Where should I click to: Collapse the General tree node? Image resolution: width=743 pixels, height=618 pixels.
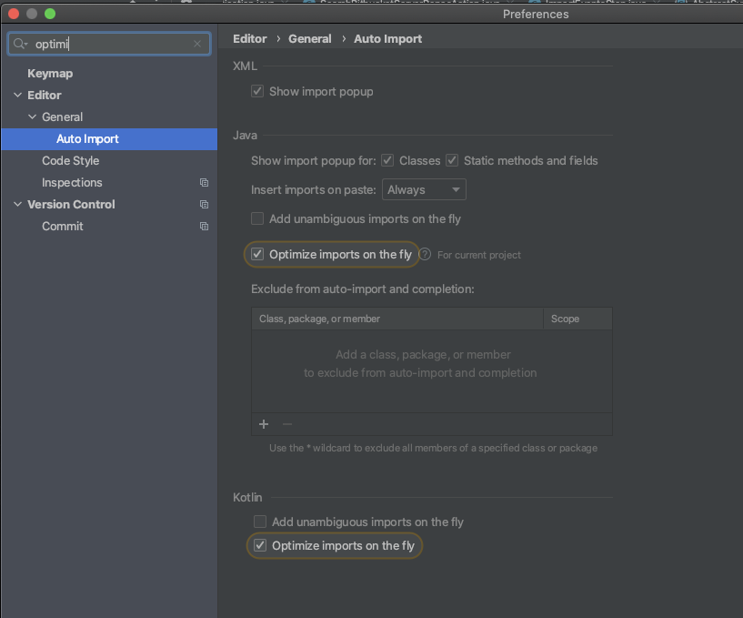click(x=32, y=117)
